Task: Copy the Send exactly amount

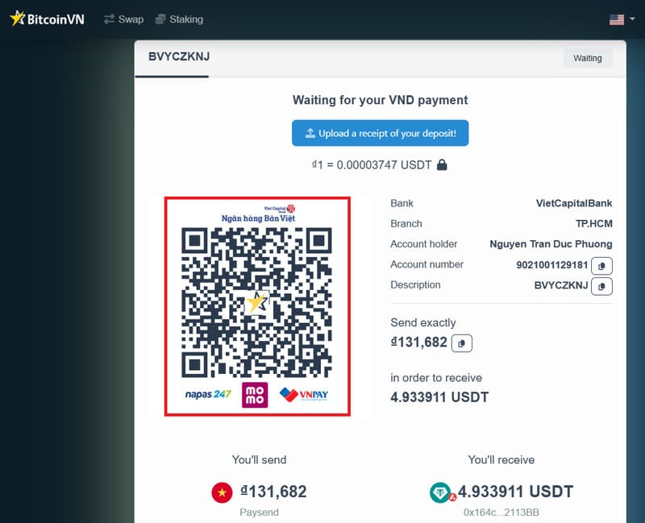Action: pyautogui.click(x=460, y=342)
